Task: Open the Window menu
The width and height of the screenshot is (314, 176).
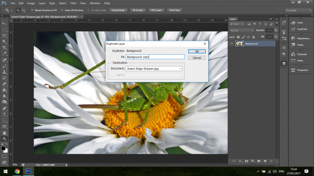Action: point(95,3)
